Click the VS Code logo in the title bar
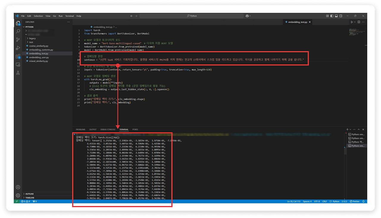381x218 pixels. (x=17, y=16)
